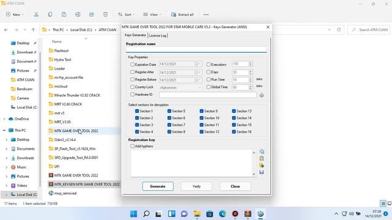This screenshot has width=392, height=220.
Task: Open File Explorer from the taskbar
Action: click(197, 214)
